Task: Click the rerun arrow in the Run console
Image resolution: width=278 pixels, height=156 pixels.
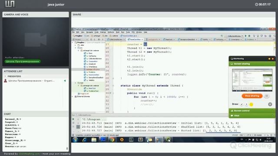Action: [x=73, y=119]
